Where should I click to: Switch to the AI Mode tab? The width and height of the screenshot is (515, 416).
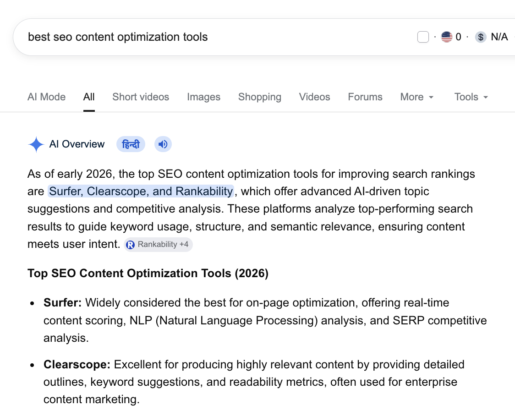[x=47, y=97]
